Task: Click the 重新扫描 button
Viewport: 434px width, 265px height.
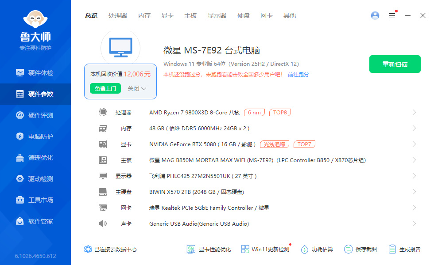Action: pos(395,64)
